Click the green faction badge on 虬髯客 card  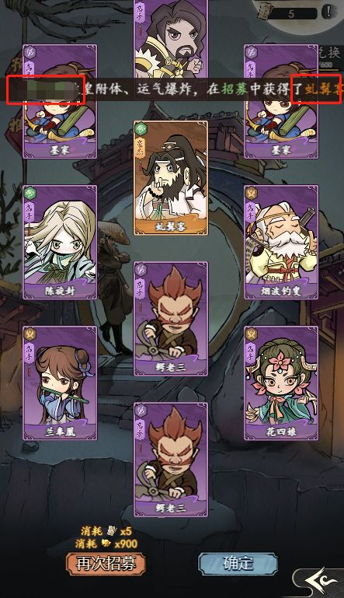pos(141,128)
